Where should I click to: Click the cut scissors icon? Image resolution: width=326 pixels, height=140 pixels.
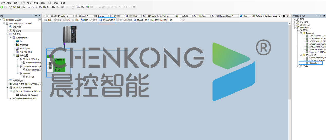pyautogui.click(x=36, y=7)
